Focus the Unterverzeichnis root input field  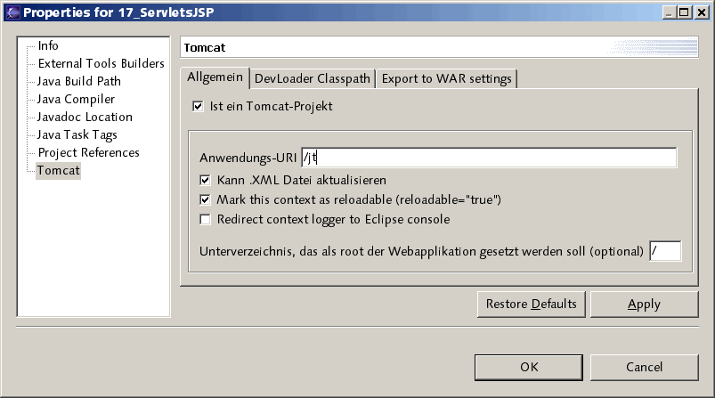point(665,251)
